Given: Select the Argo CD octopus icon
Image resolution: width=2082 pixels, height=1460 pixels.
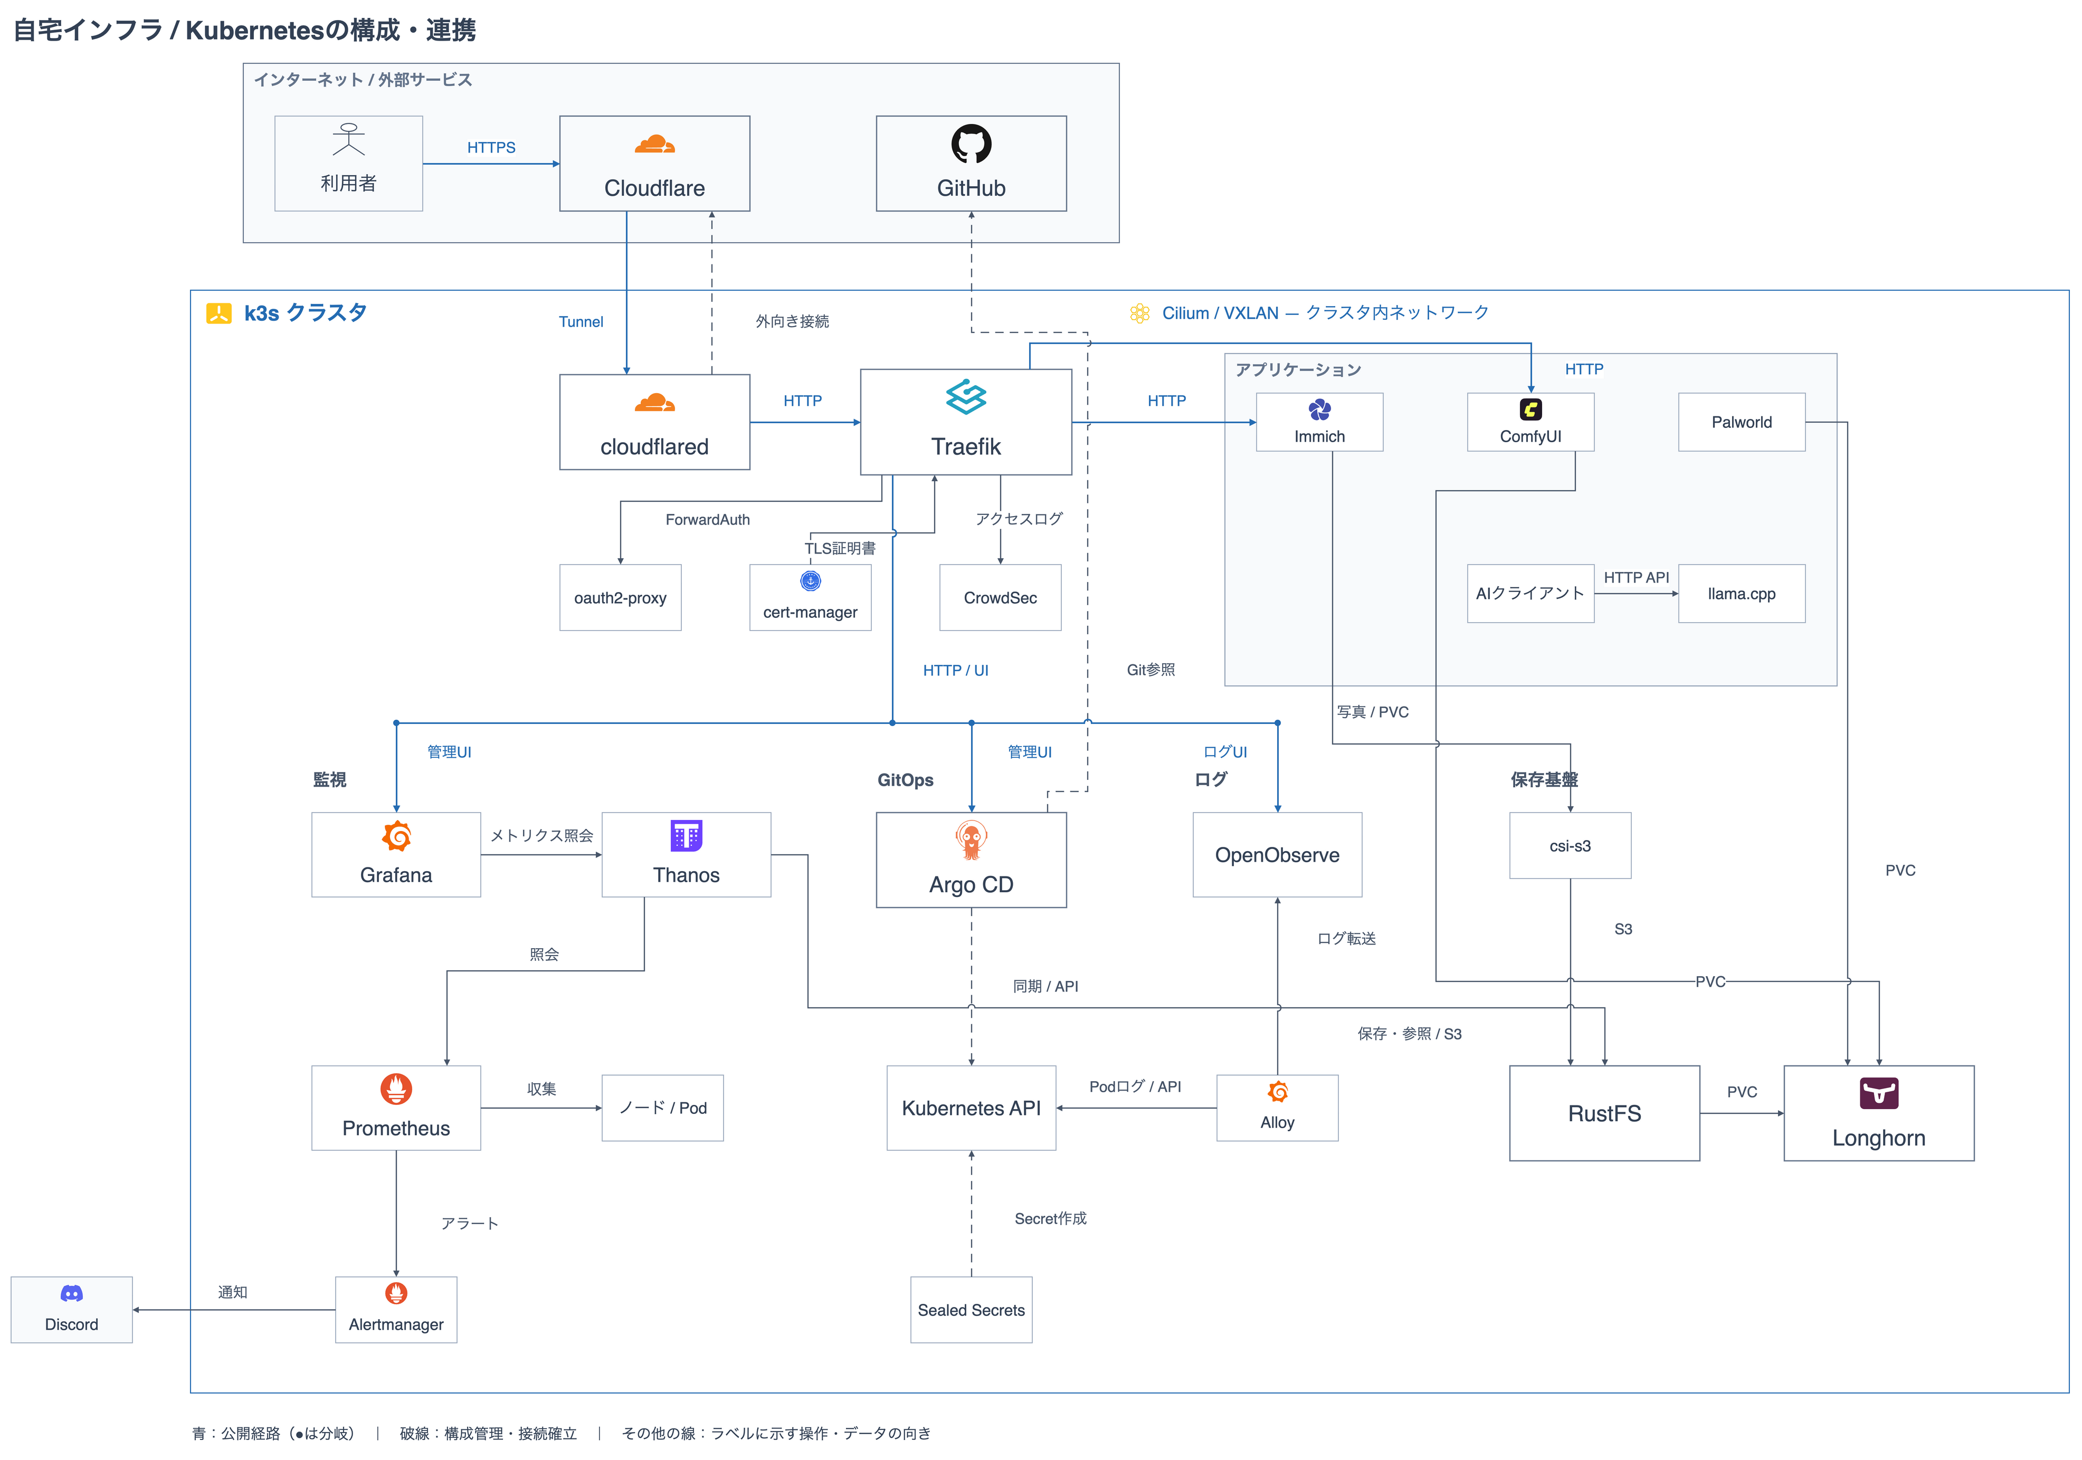Looking at the screenshot, I should [x=970, y=839].
